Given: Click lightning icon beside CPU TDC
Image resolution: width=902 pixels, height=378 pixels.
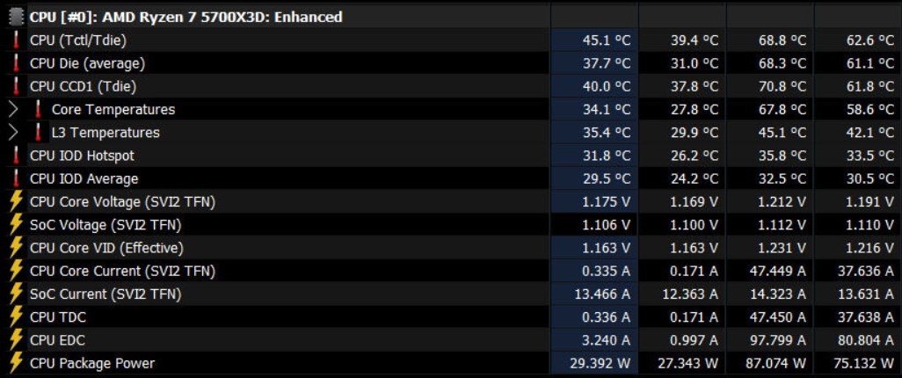Looking at the screenshot, I should click(17, 317).
